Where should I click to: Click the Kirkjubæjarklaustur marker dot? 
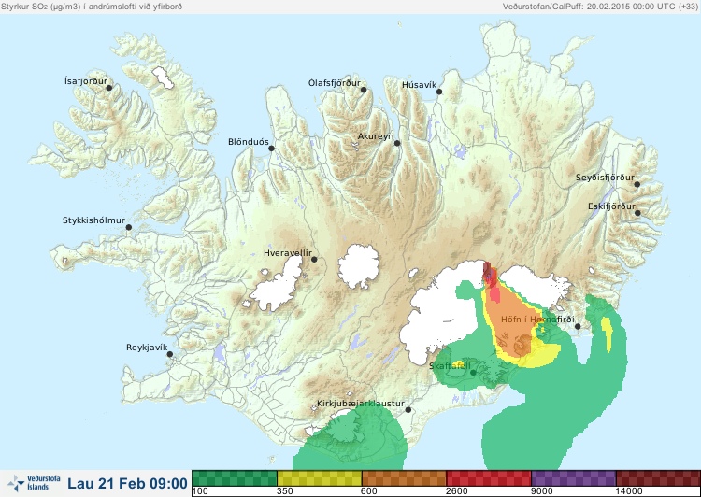tap(408, 409)
